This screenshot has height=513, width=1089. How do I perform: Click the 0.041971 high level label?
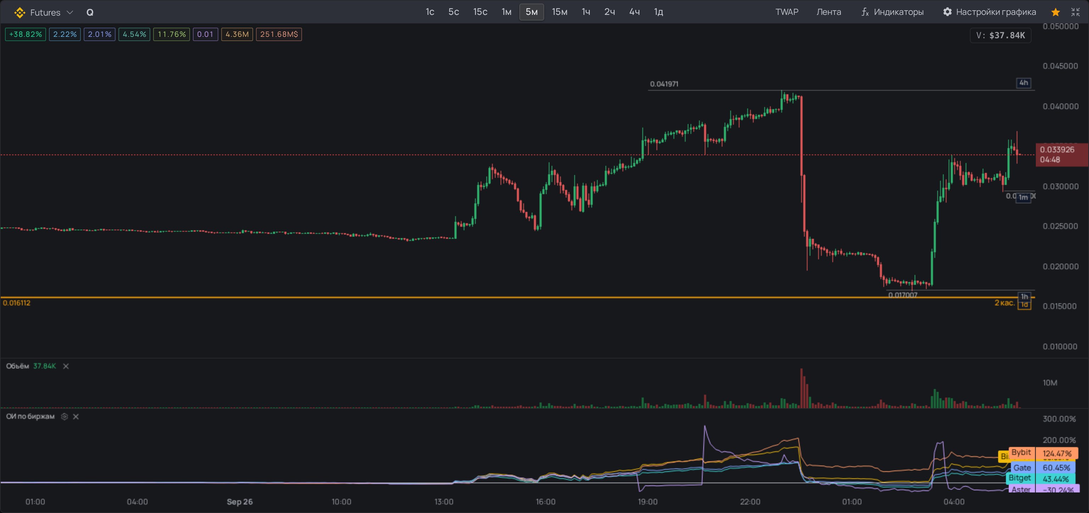pyautogui.click(x=664, y=84)
